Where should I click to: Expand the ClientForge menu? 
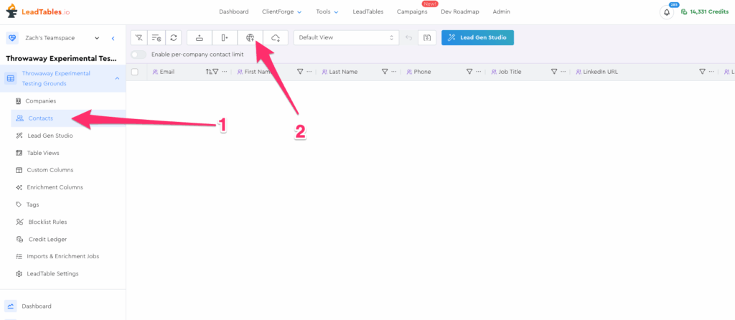[281, 12]
